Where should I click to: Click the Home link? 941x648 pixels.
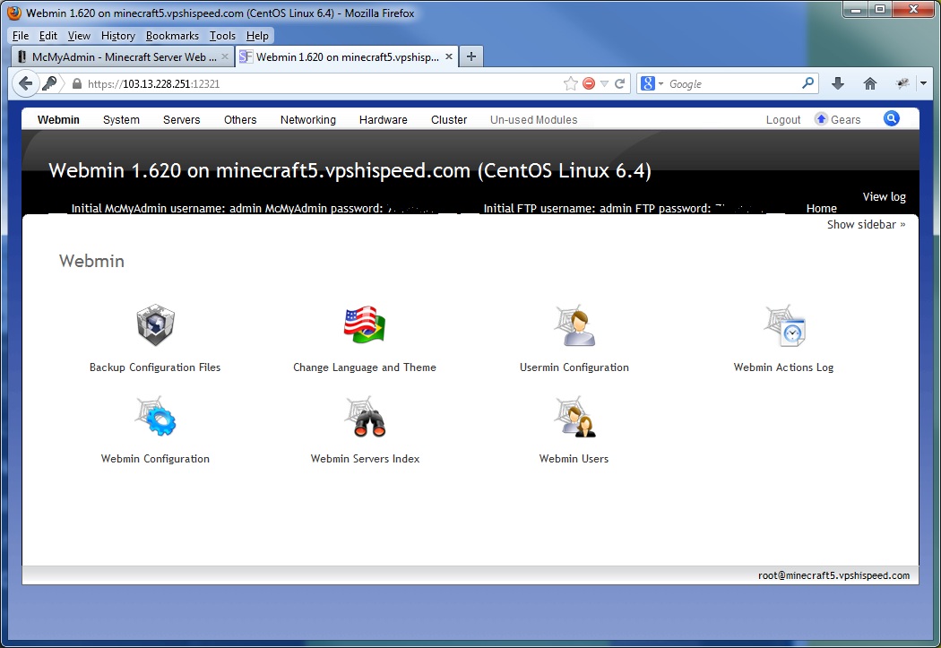[x=822, y=208]
